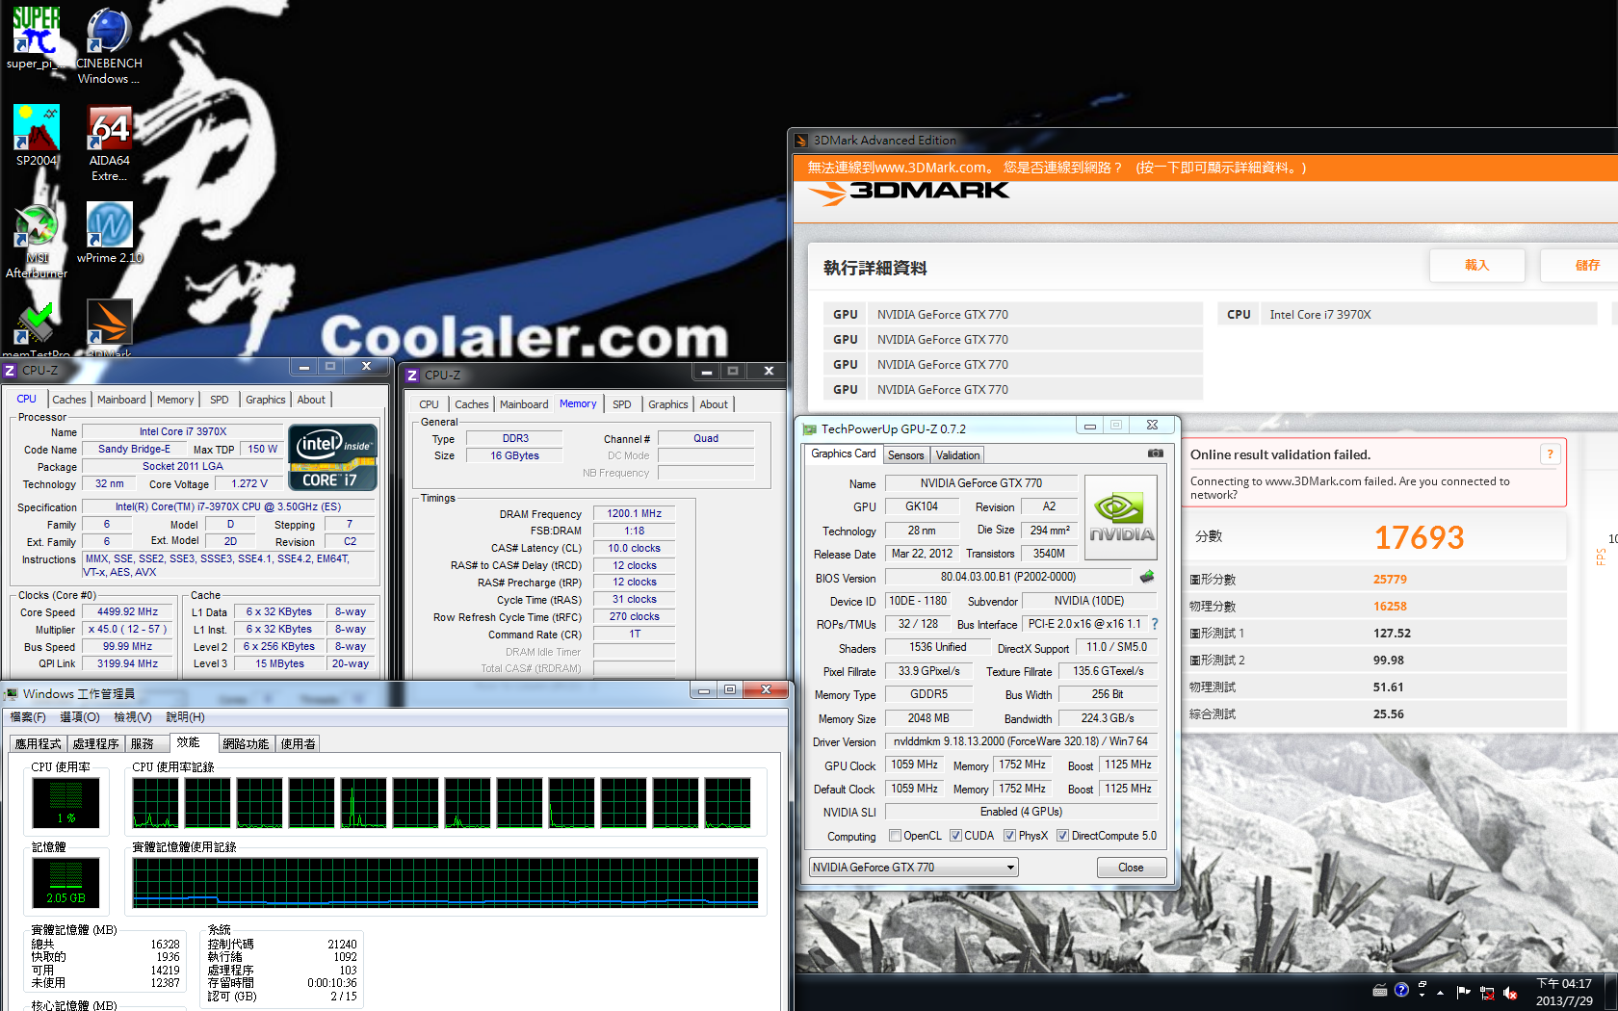Launch wPrime 2.10 desktop icon
This screenshot has width=1618, height=1011.
(x=109, y=232)
